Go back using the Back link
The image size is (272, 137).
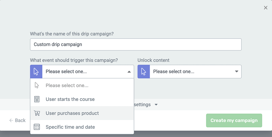(17, 120)
